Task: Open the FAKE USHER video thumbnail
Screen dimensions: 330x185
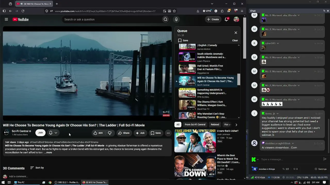Action: pos(195,141)
